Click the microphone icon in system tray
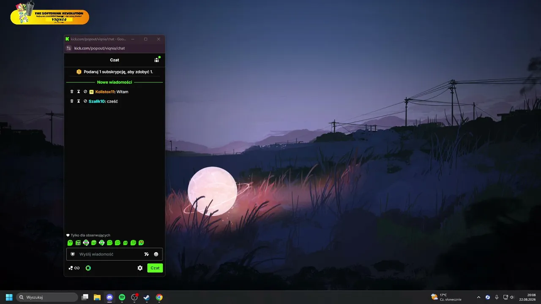541x304 pixels. pos(497,297)
